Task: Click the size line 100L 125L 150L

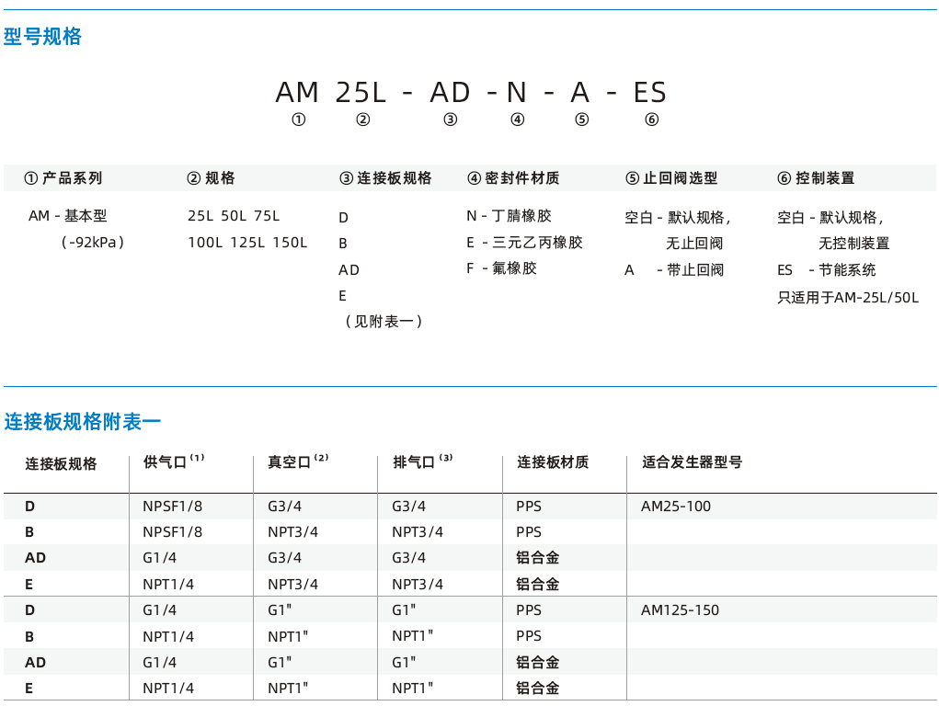Action: click(247, 243)
